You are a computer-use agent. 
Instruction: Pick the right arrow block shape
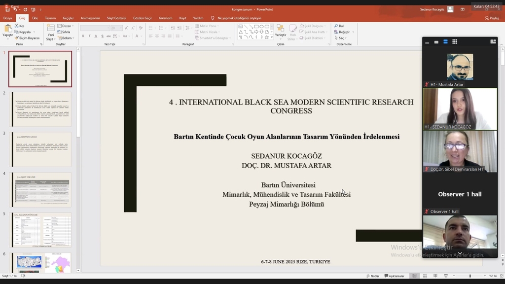click(256, 32)
